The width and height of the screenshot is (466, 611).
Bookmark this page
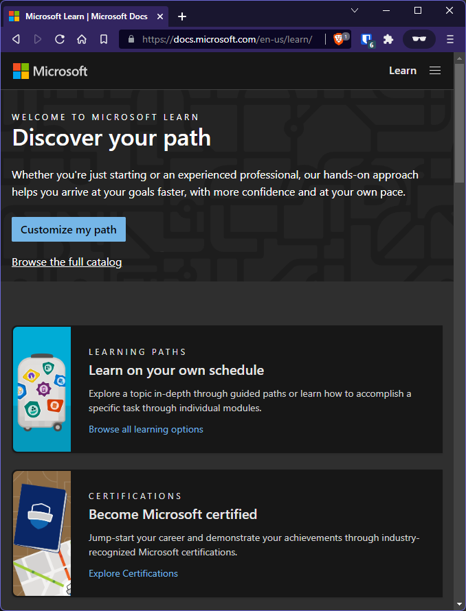pos(103,39)
